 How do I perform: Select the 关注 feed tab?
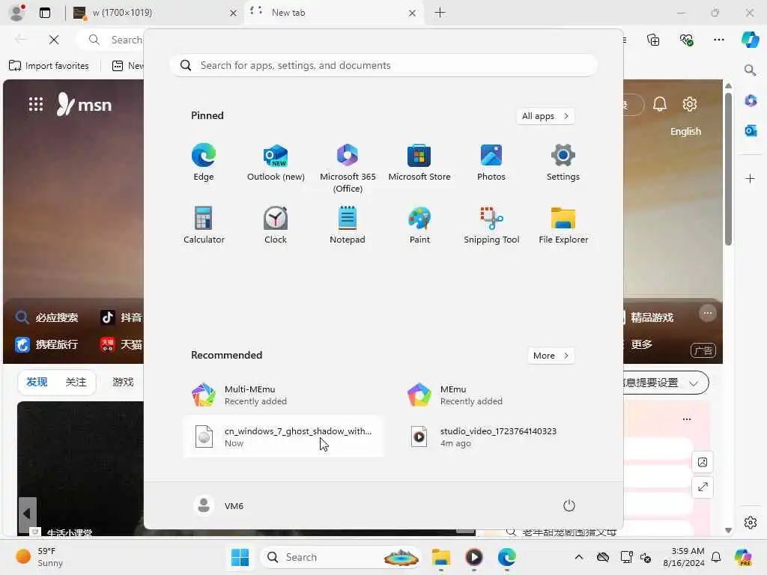point(76,382)
